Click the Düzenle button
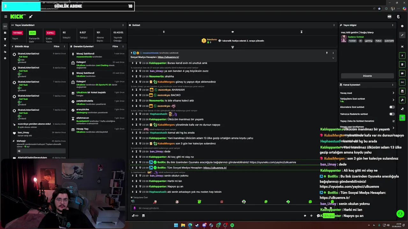408x229 pixels. pos(368,76)
